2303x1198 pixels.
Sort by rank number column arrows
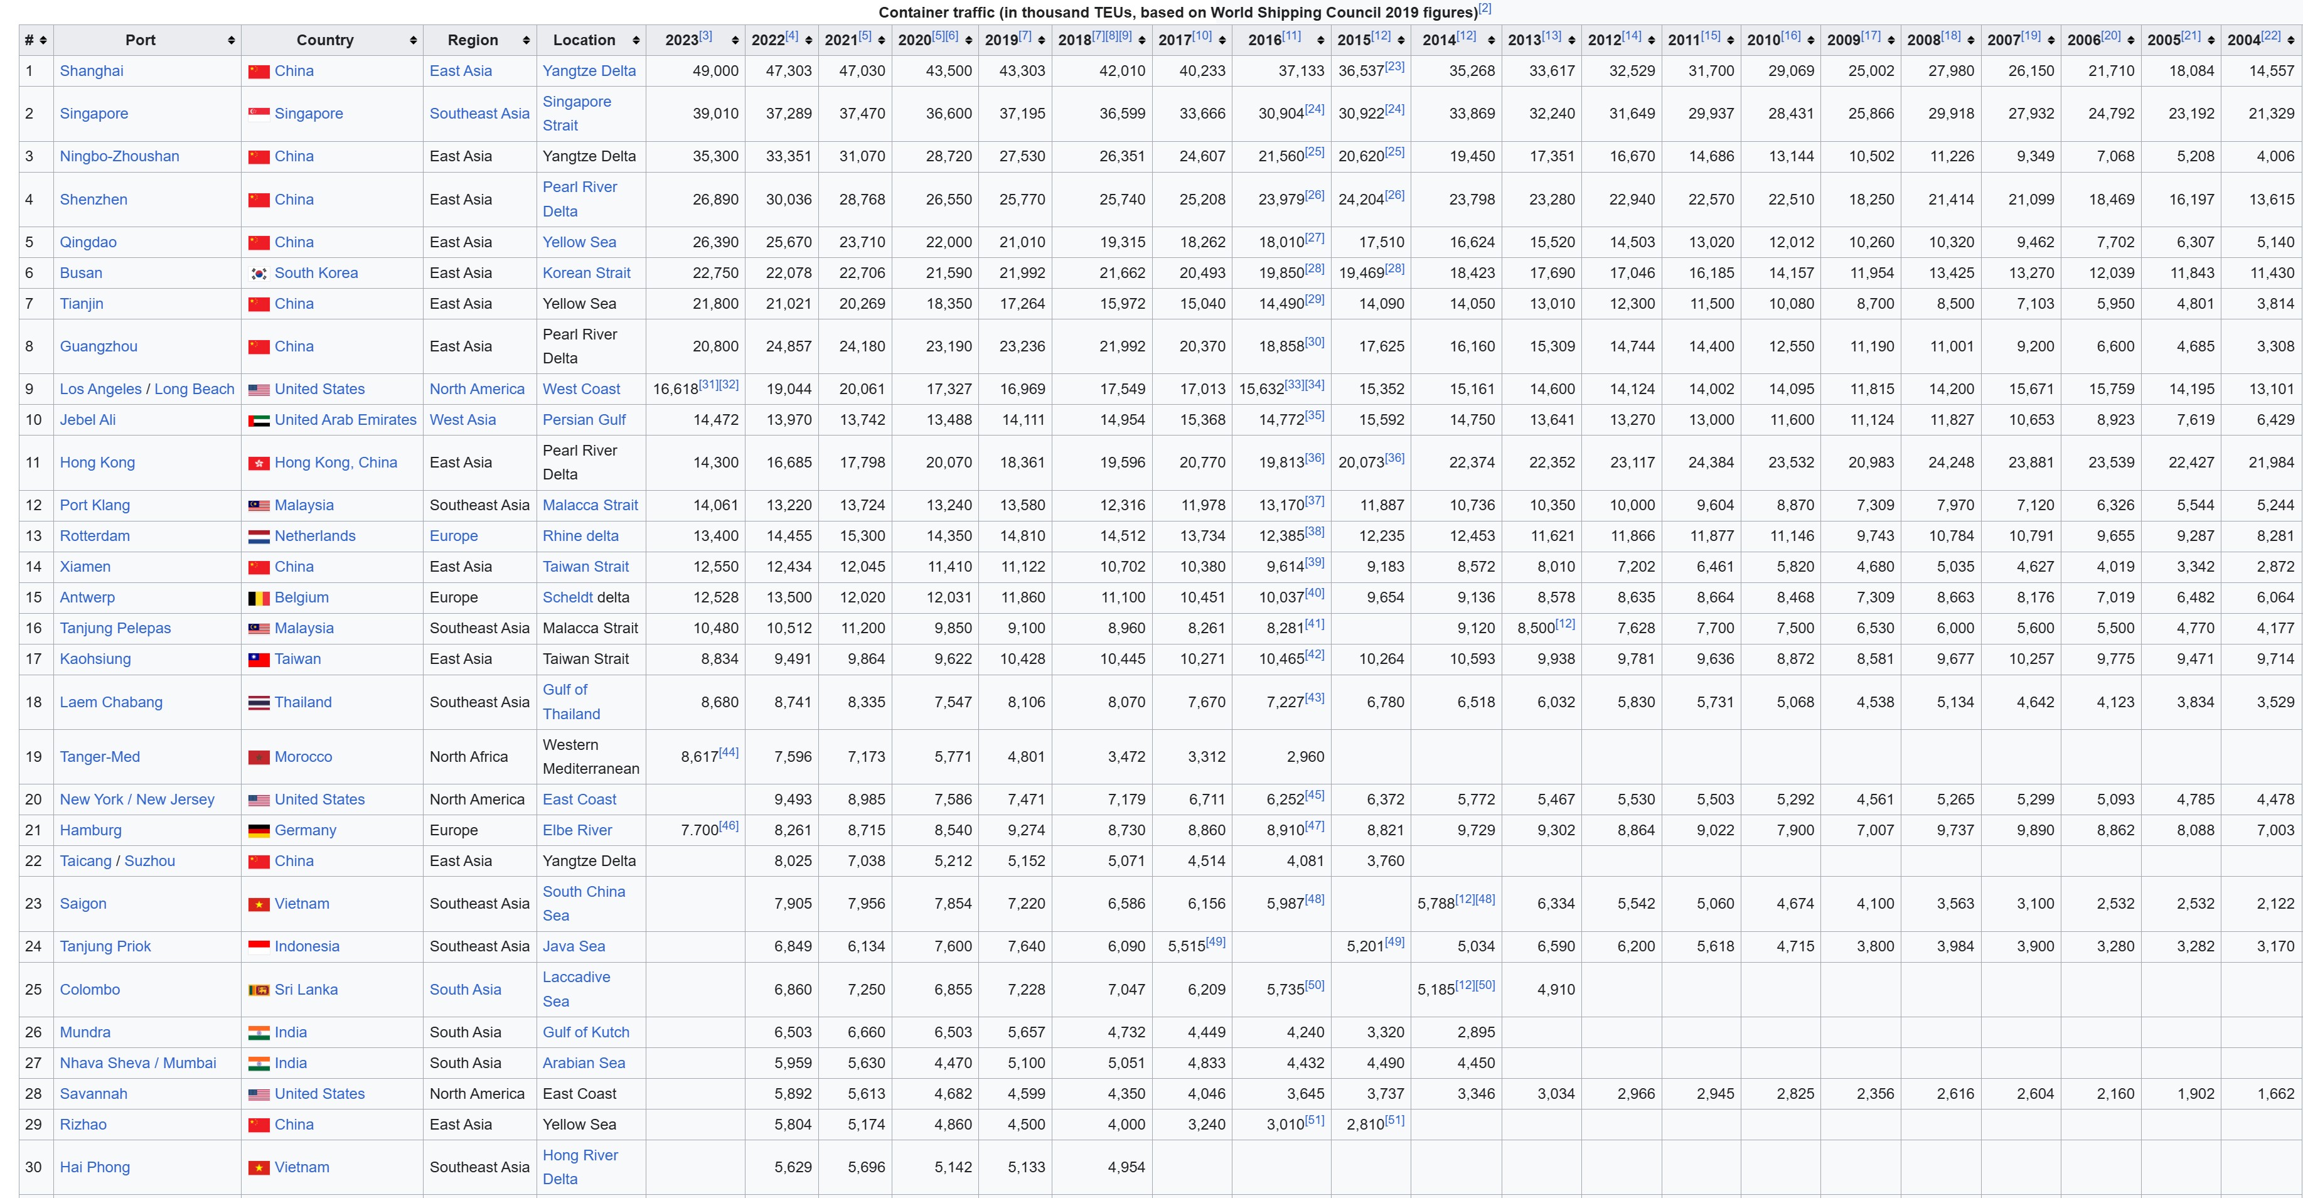pyautogui.click(x=43, y=40)
